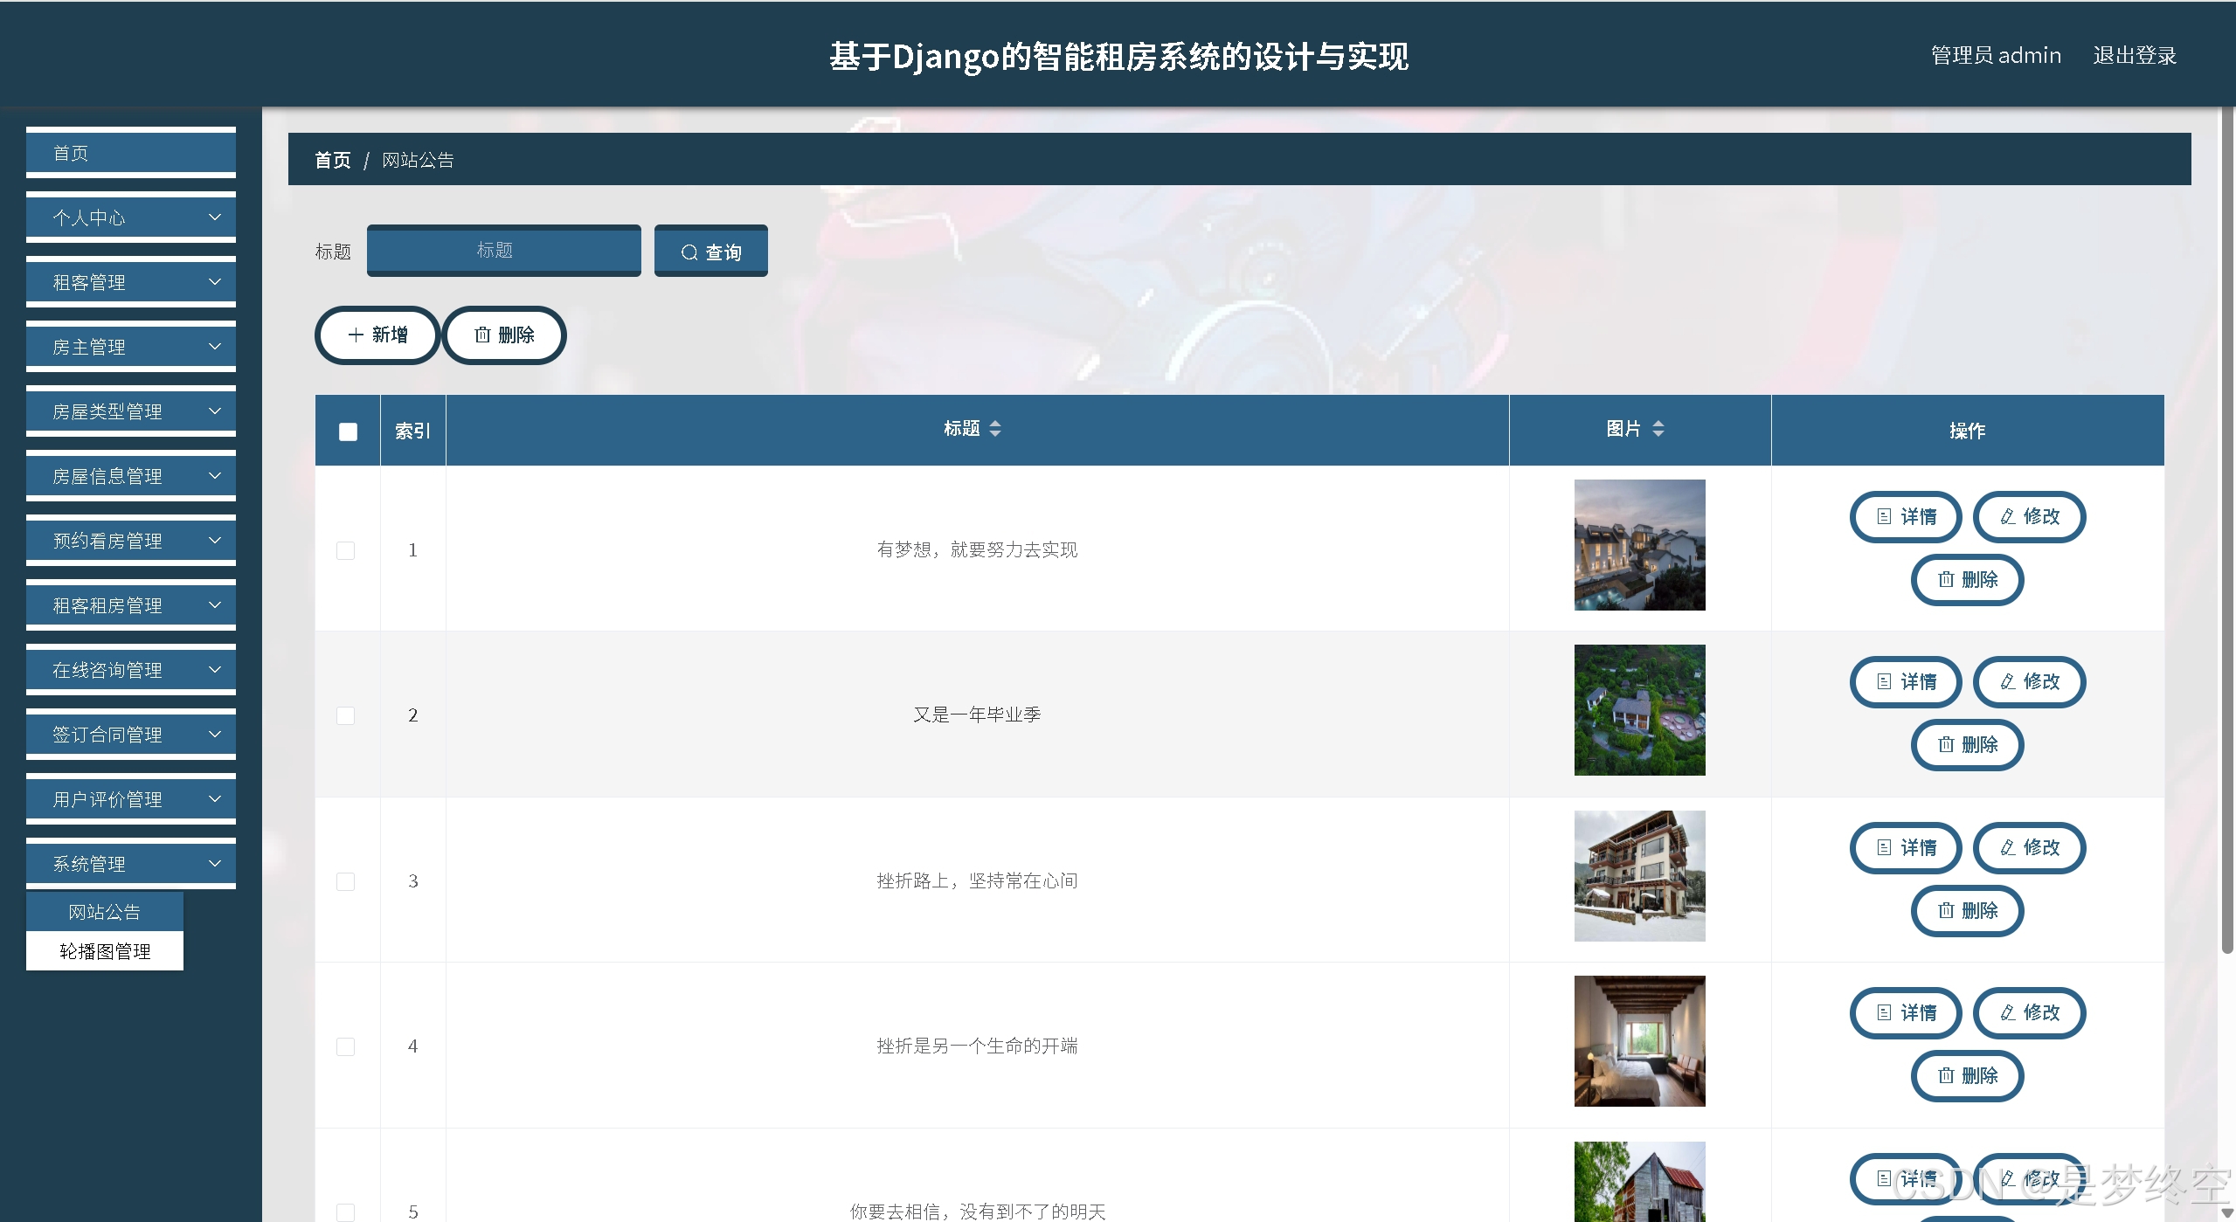Click the 标题 search input field
This screenshot has width=2236, height=1222.
[x=503, y=250]
